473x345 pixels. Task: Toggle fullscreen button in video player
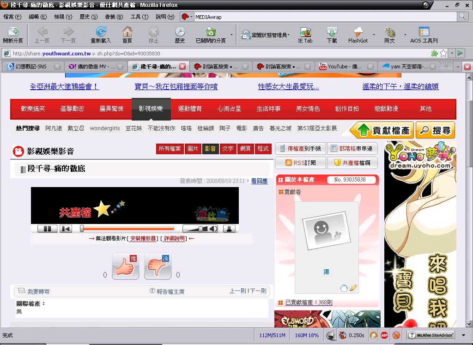[x=229, y=229]
